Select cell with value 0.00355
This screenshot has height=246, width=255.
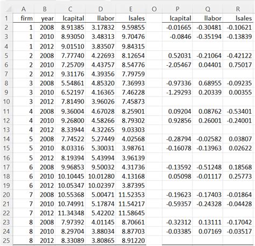238,92
